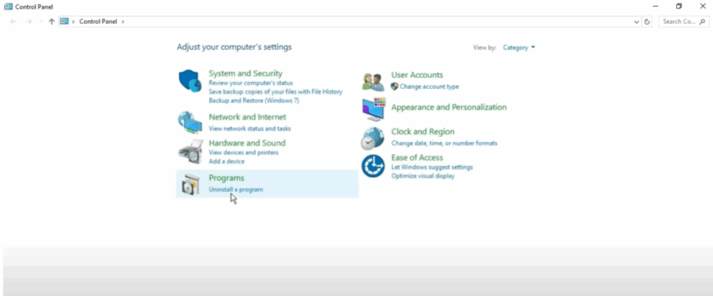
Task: Open System and Security category
Action: (x=246, y=73)
